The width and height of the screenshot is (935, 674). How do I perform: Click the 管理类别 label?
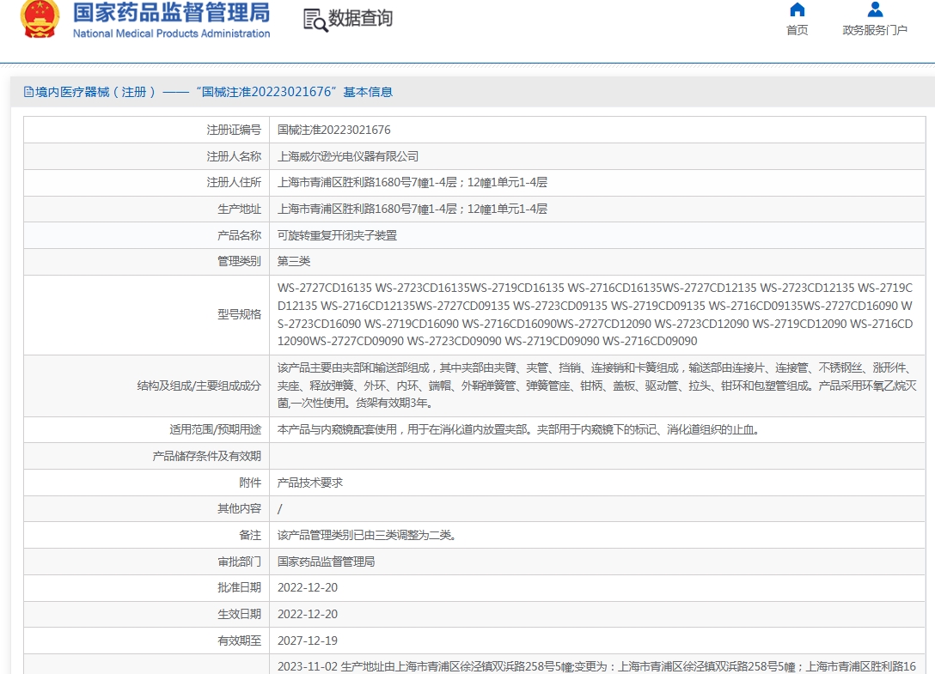tap(239, 261)
